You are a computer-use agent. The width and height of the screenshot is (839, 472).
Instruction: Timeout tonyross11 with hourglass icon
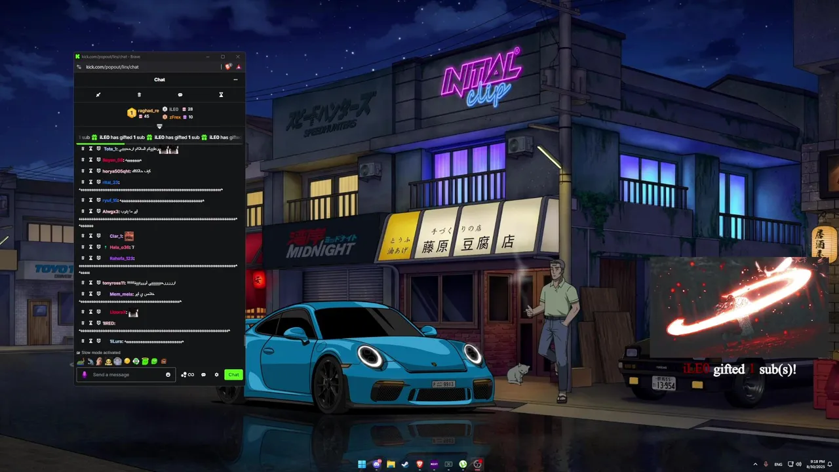pyautogui.click(x=90, y=283)
